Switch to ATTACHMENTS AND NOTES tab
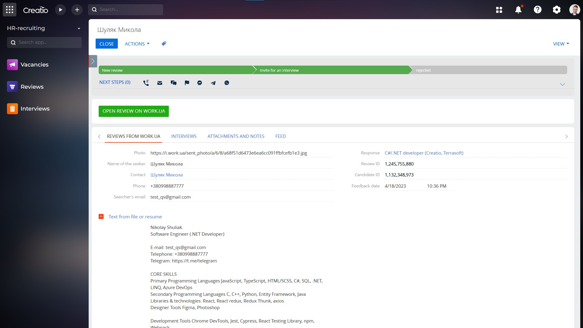583x328 pixels. click(236, 136)
